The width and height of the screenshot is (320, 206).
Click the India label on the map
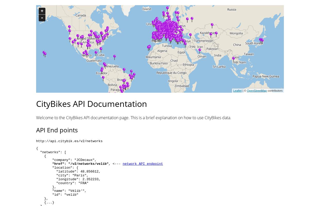pos(218,55)
